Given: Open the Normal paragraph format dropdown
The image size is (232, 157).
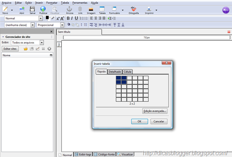Looking at the screenshot, I should coord(41,19).
